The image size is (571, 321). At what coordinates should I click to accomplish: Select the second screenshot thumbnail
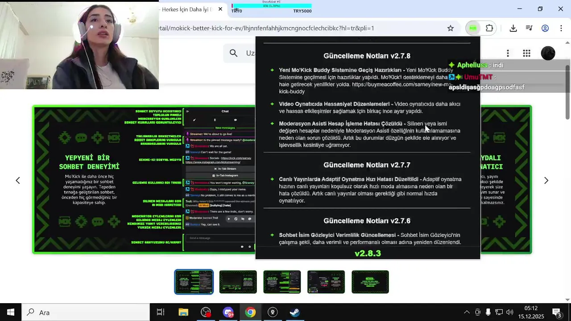click(x=238, y=282)
